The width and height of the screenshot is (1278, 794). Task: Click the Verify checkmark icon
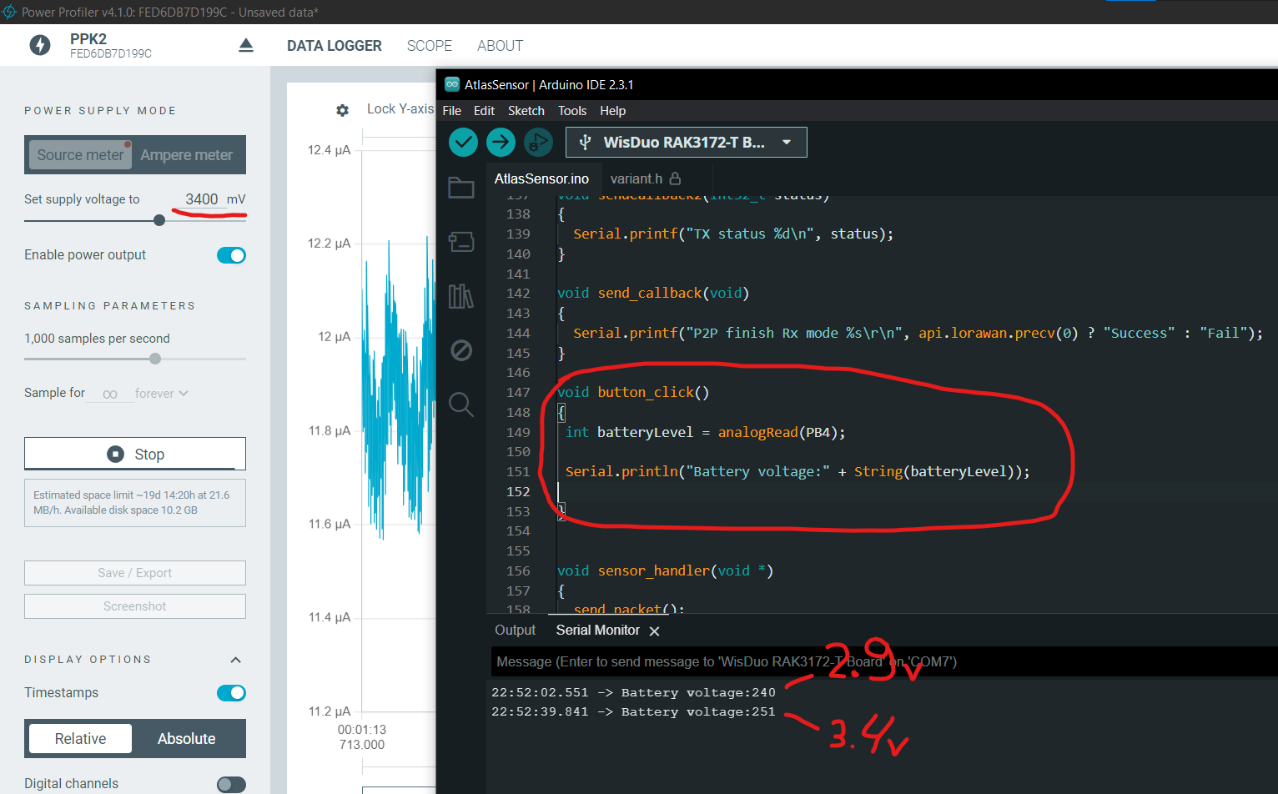(463, 143)
